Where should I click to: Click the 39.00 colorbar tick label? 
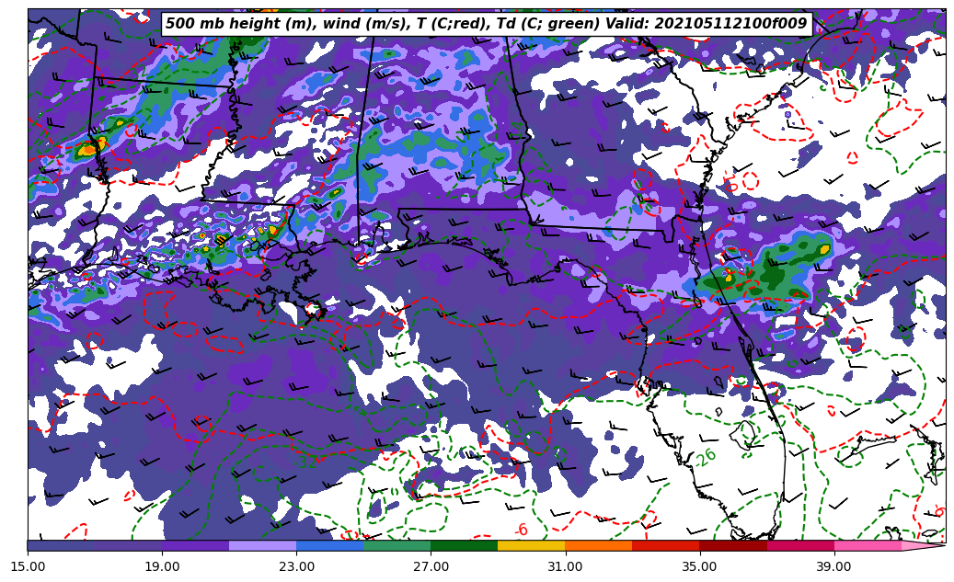point(833,567)
